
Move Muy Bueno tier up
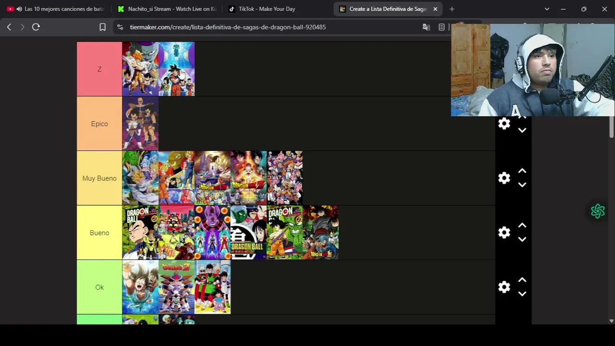click(x=522, y=171)
